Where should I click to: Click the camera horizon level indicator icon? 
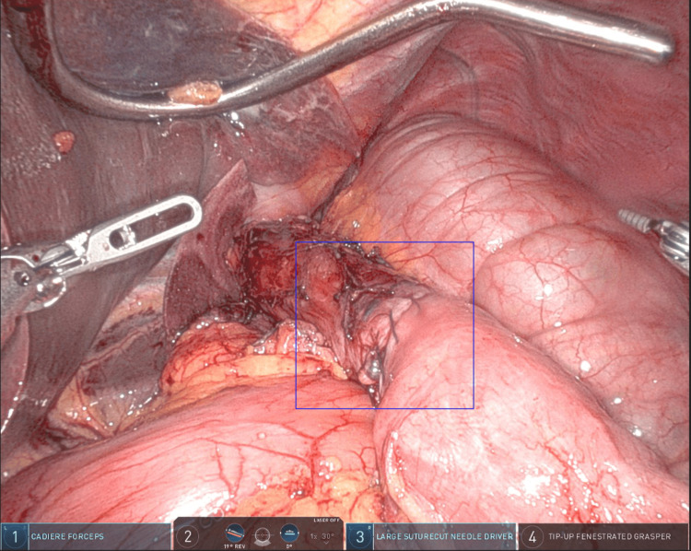tap(262, 537)
